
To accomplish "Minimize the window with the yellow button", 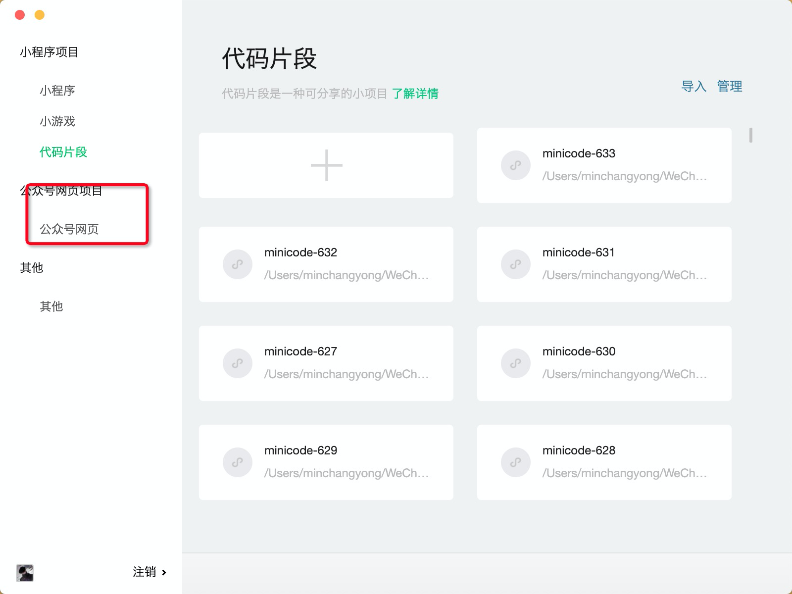I will tap(40, 15).
